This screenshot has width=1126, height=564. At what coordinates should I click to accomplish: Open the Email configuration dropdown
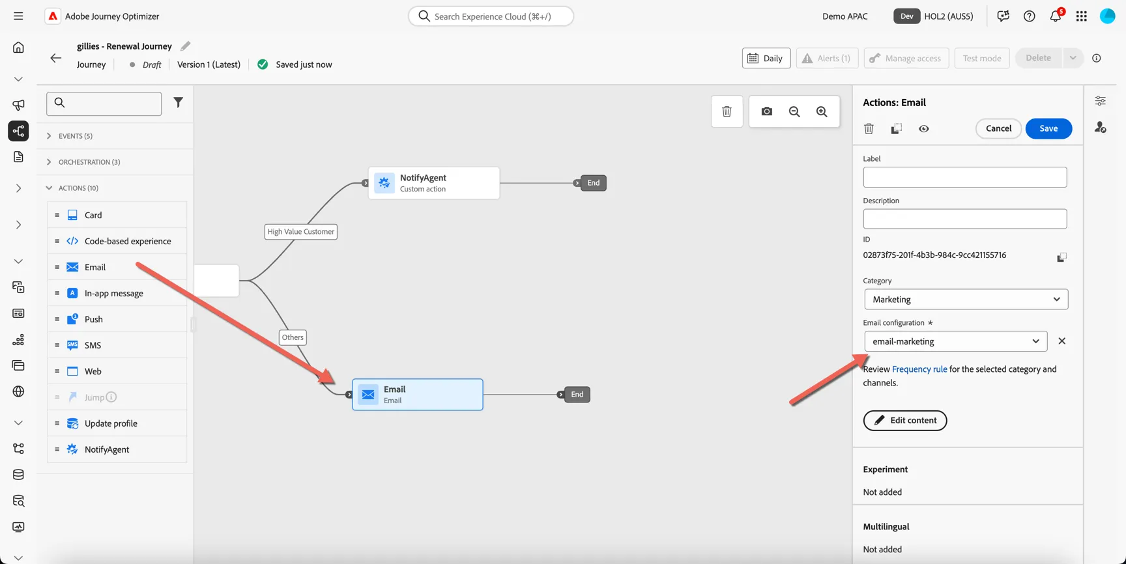point(955,341)
